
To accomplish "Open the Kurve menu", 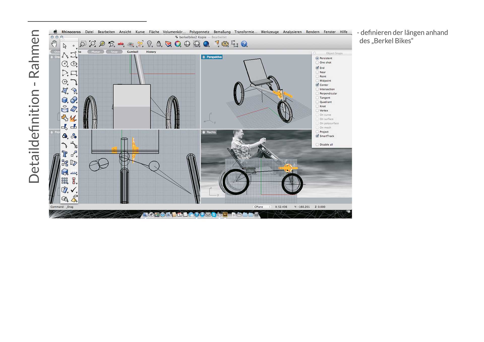I will [140, 32].
